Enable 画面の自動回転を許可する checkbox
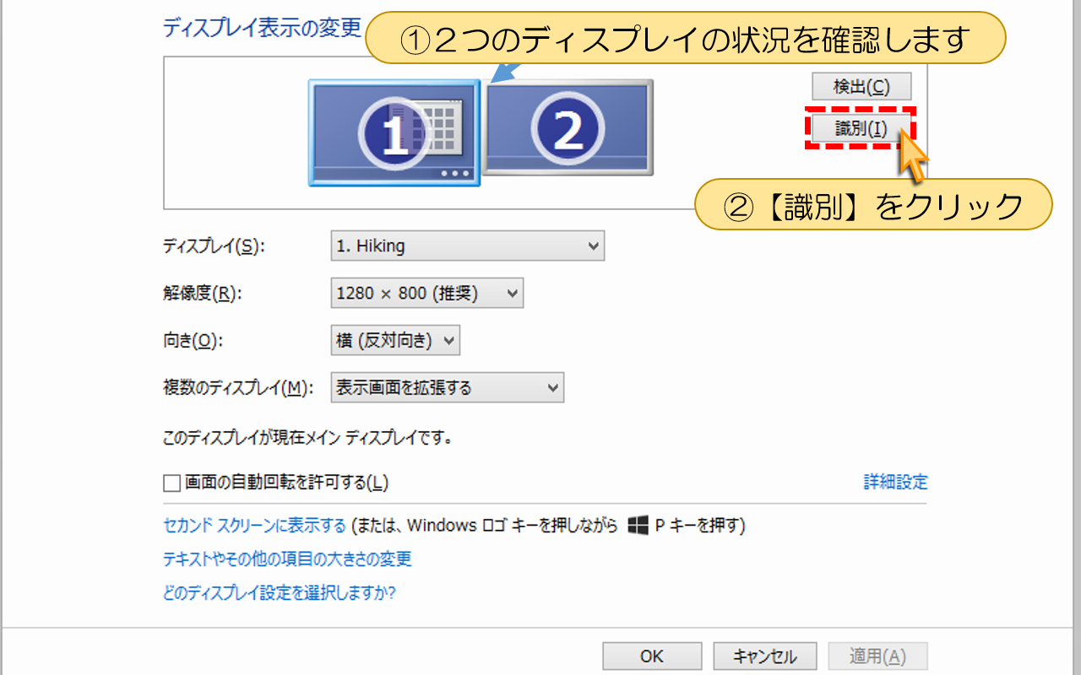The height and width of the screenshot is (675, 1081). tap(172, 483)
